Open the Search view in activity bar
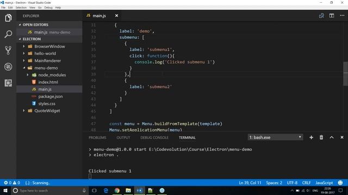Viewport: 348px width, 195px height. click(8, 34)
